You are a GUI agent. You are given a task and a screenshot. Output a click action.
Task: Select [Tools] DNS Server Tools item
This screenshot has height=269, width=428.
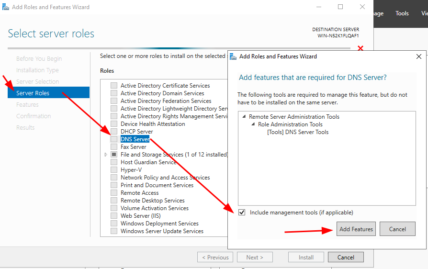click(x=298, y=132)
